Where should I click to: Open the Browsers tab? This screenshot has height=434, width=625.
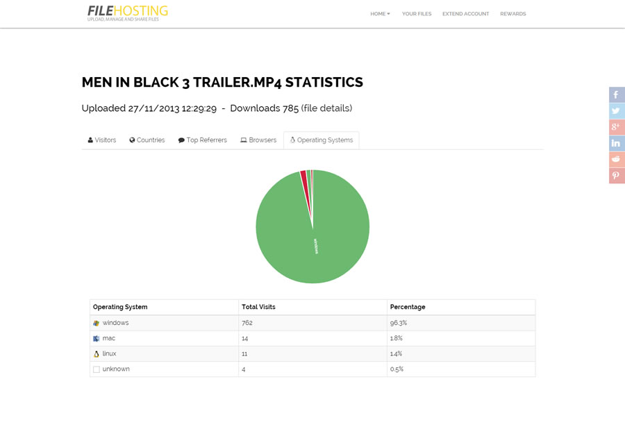pyautogui.click(x=258, y=140)
